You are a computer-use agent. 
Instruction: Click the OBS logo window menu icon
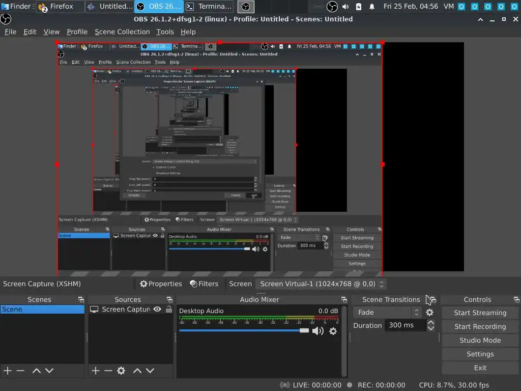click(x=6, y=19)
